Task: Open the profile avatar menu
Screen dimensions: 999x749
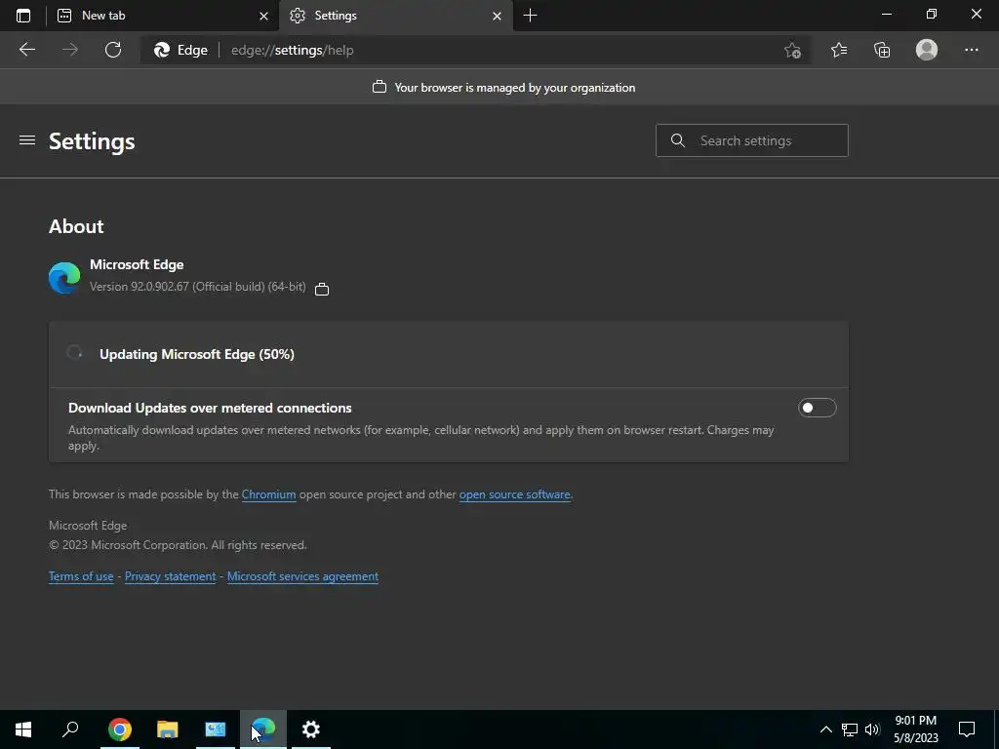Action: tap(927, 50)
